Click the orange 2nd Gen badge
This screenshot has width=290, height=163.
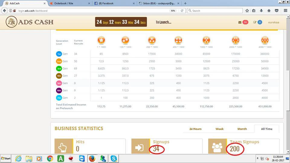coord(59,61)
